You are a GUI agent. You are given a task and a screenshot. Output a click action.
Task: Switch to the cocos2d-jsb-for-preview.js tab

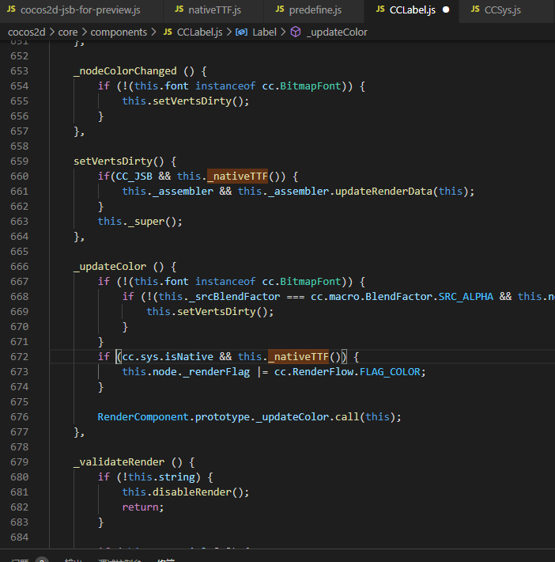pos(81,10)
